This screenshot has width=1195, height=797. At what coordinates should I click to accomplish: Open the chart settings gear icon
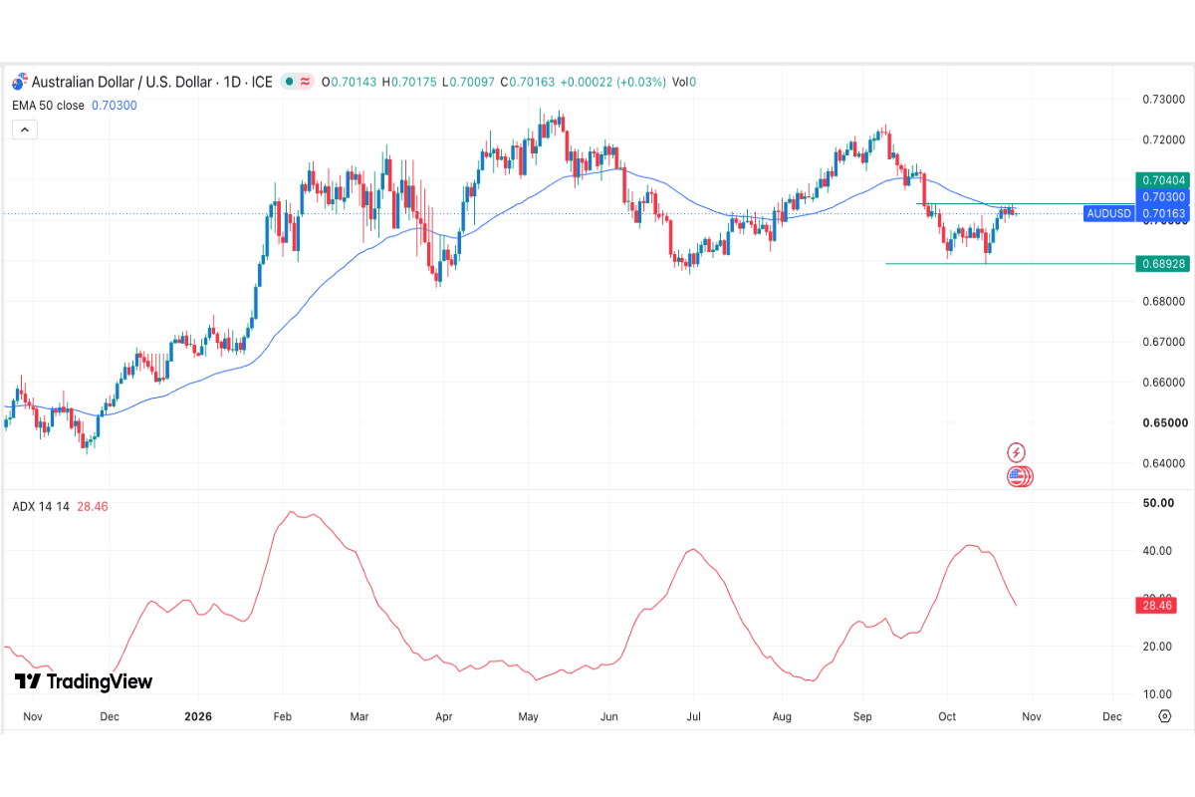[x=1164, y=716]
